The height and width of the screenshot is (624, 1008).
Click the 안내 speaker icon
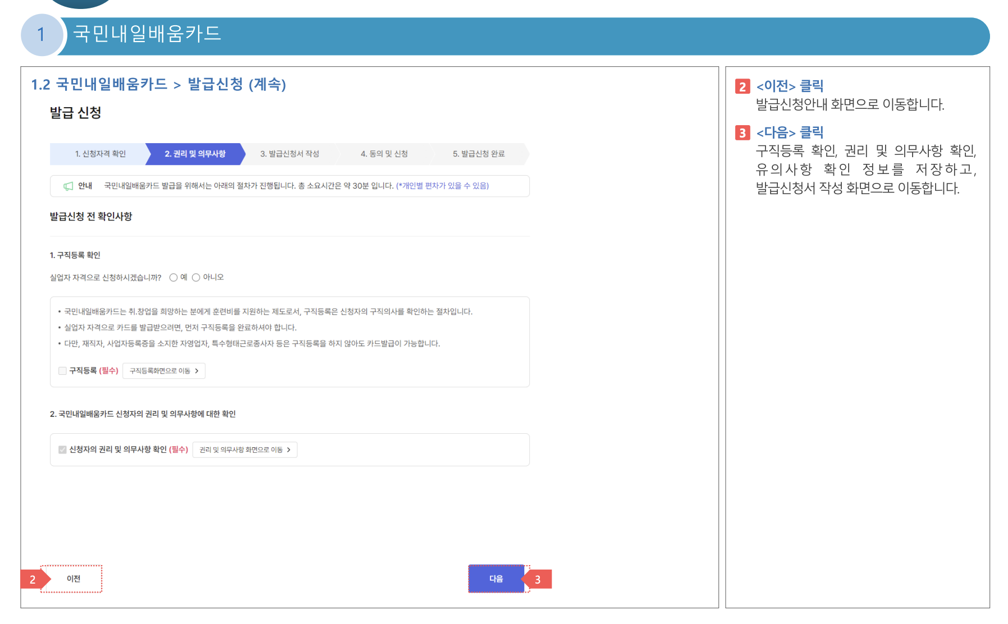pyautogui.click(x=68, y=186)
